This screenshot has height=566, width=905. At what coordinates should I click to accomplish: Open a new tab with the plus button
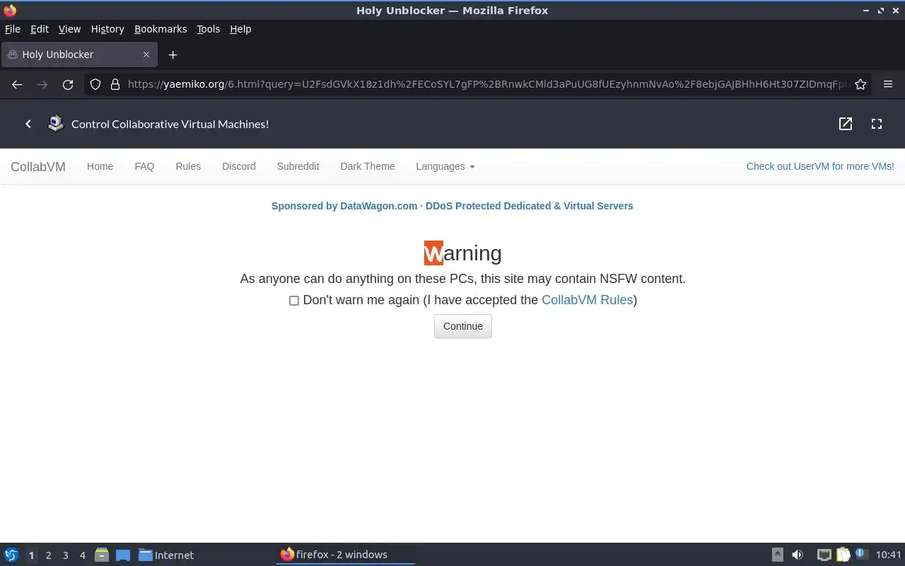point(173,54)
